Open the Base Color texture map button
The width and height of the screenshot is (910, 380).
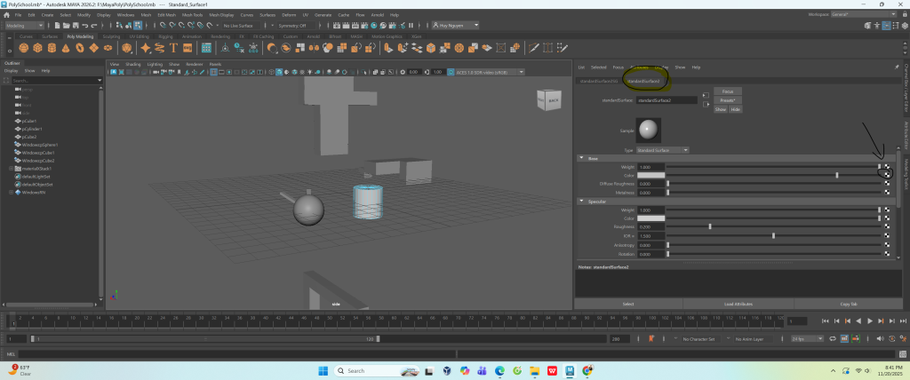coord(887,176)
